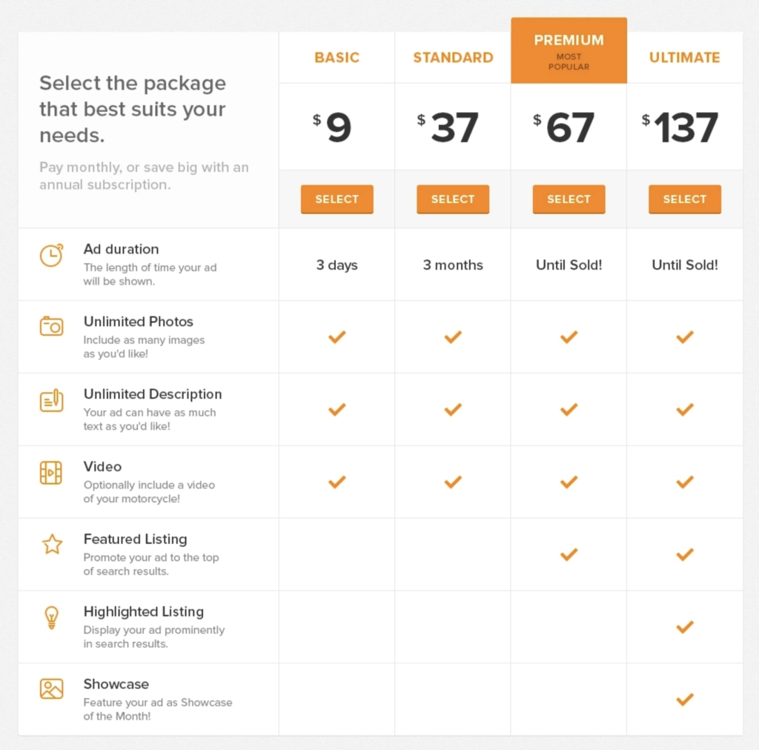The width and height of the screenshot is (759, 750).
Task: Click the Ultimate plan Showcase checkmark
Action: tap(684, 699)
